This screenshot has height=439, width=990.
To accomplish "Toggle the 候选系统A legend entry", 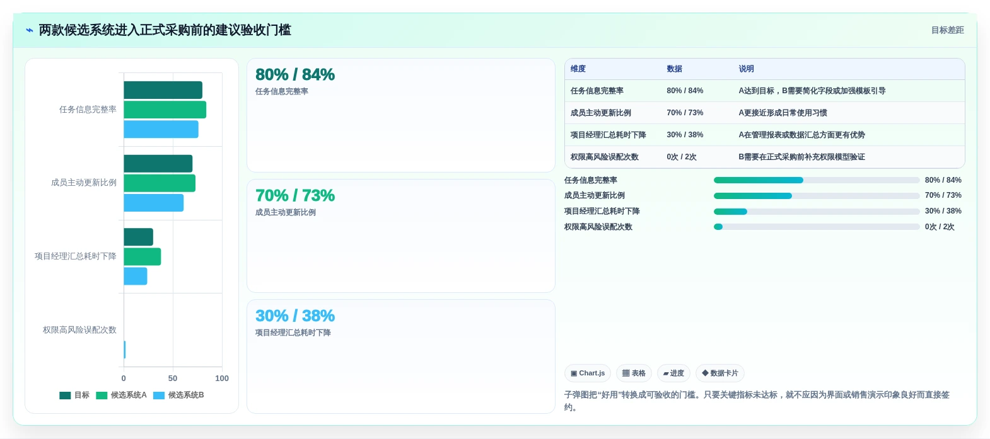I will (x=121, y=396).
